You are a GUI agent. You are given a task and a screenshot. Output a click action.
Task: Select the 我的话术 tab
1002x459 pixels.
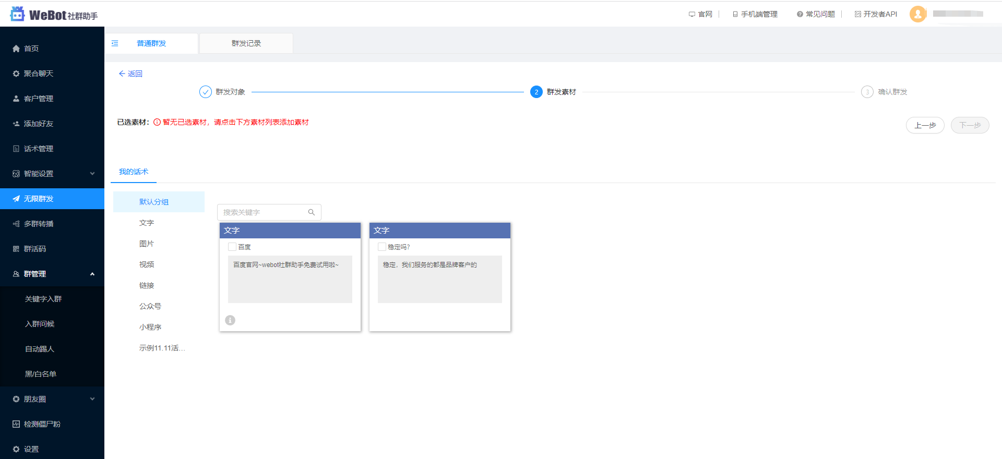pyautogui.click(x=134, y=172)
